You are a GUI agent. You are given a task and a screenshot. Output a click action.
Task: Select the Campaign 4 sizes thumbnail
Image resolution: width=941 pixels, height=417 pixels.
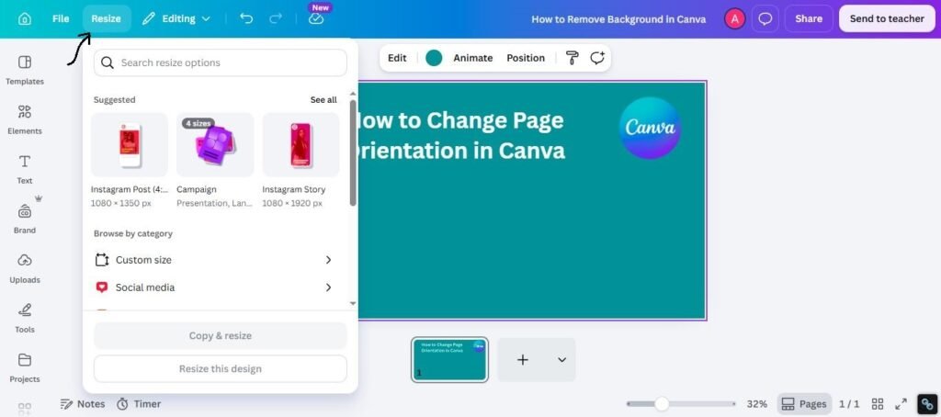[215, 144]
